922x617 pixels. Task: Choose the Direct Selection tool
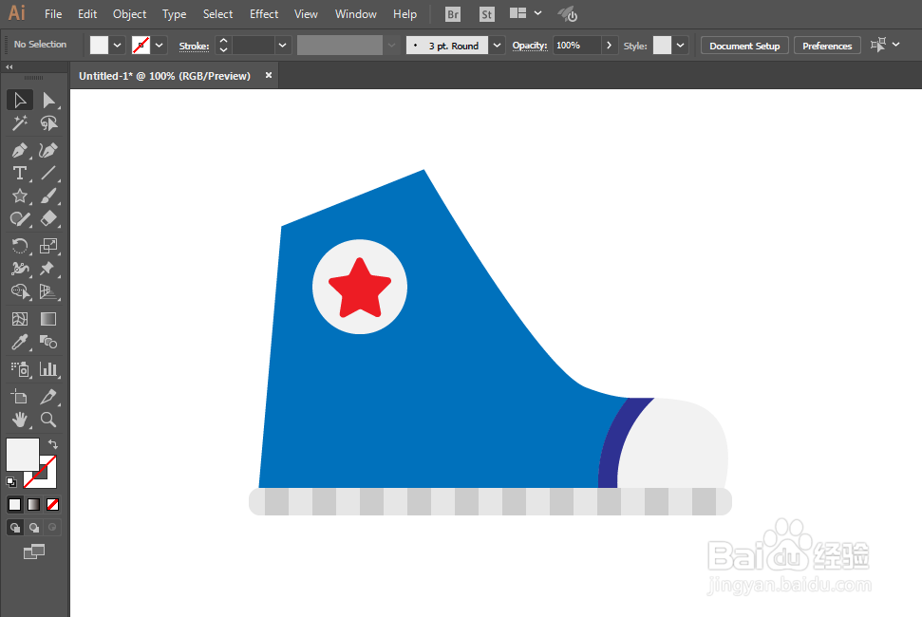click(x=48, y=101)
